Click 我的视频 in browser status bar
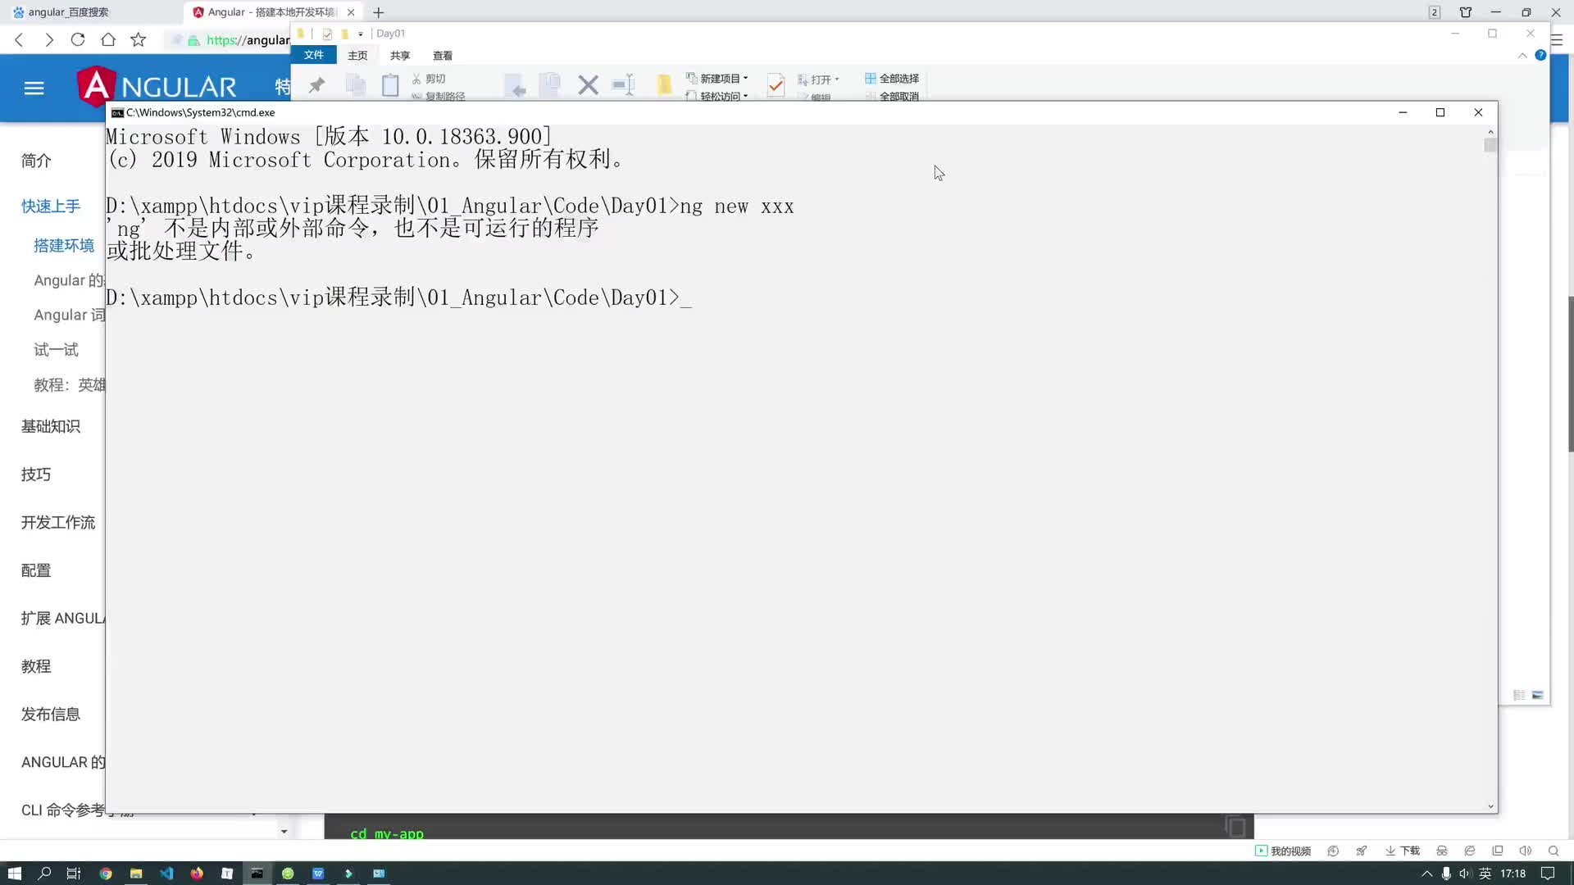The width and height of the screenshot is (1574, 885). (x=1283, y=851)
